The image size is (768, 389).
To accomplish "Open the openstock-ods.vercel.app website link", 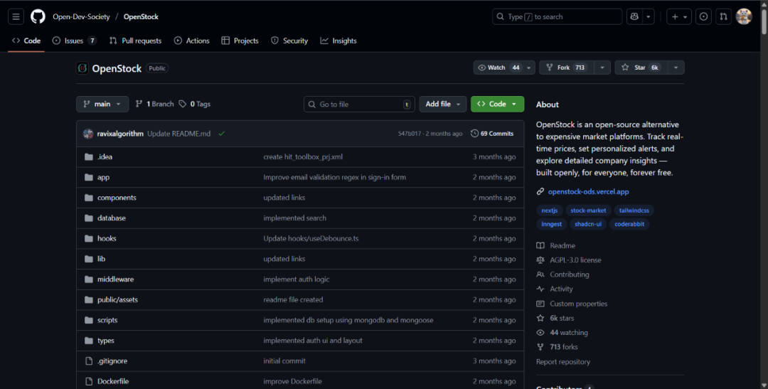I will [x=588, y=191].
